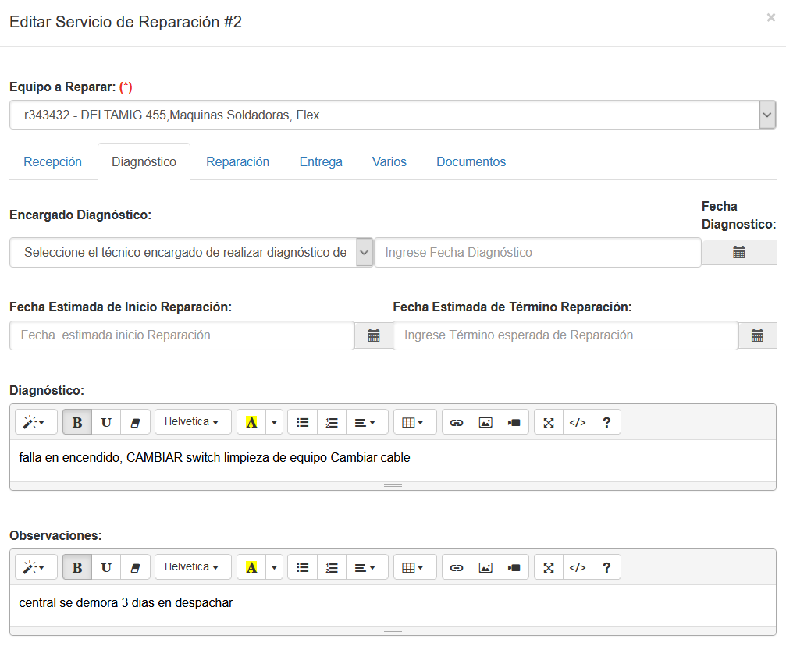This screenshot has width=786, height=653.
Task: Toggle bold in Diagnóstico editor
Action: (77, 422)
